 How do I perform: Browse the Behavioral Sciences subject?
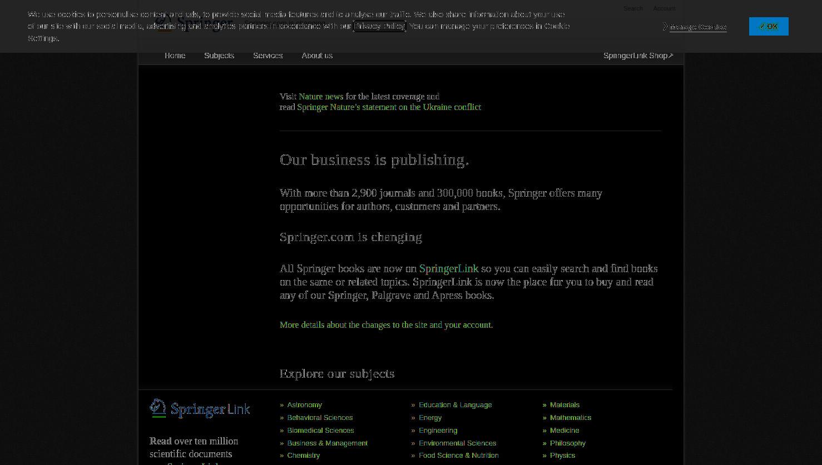click(x=320, y=418)
